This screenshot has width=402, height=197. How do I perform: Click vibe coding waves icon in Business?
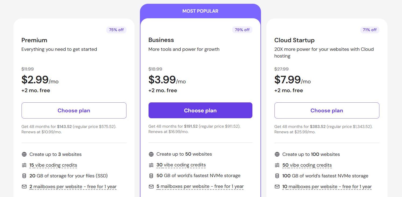pyautogui.click(x=151, y=165)
